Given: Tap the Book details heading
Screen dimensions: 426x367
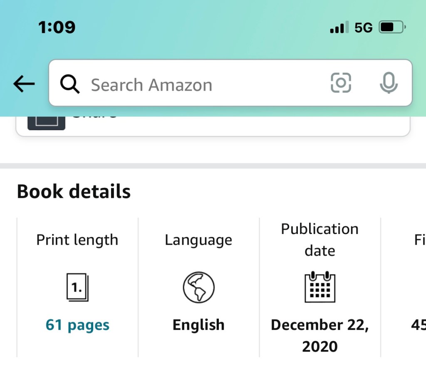Looking at the screenshot, I should pyautogui.click(x=74, y=192).
